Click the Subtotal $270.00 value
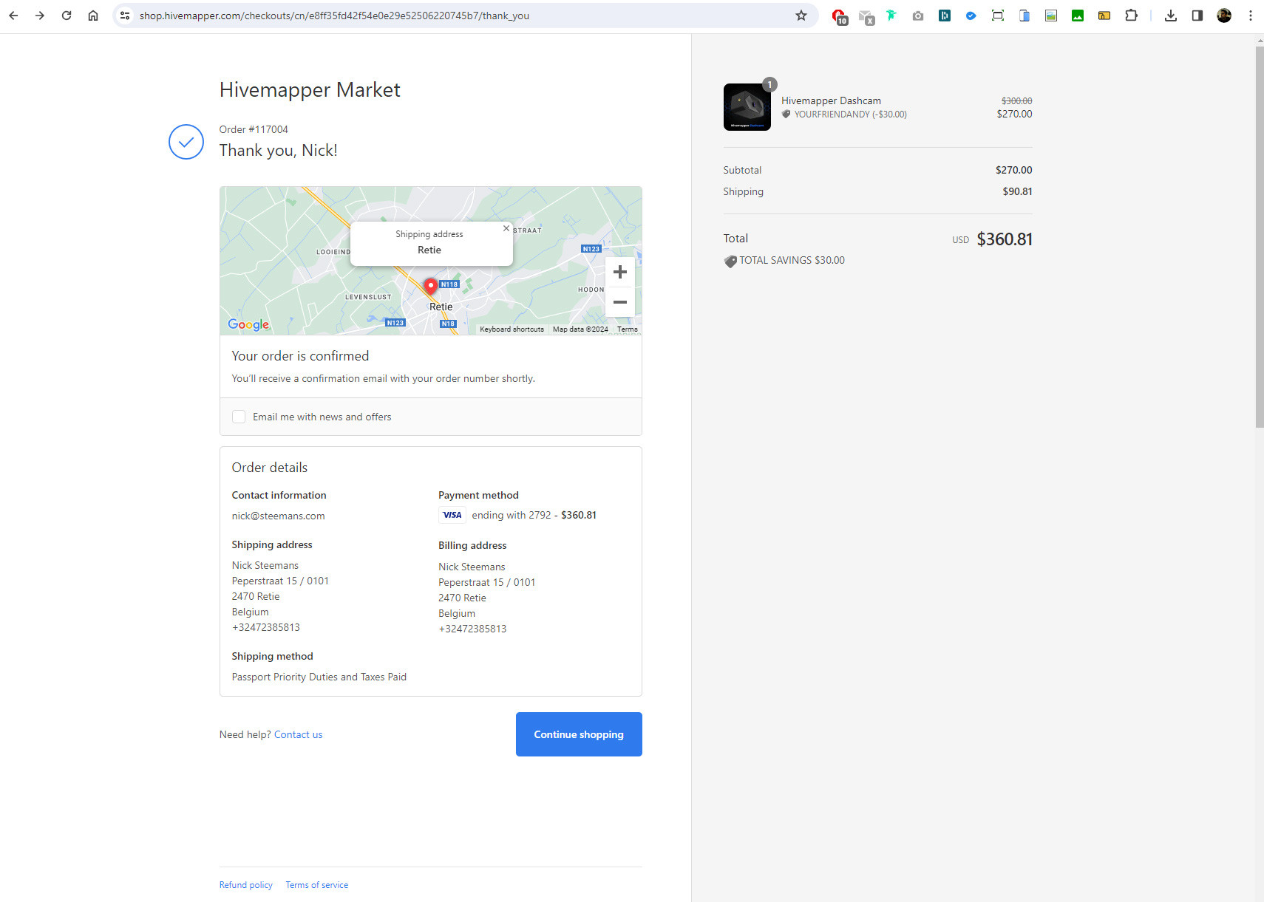This screenshot has width=1264, height=902. [x=1013, y=170]
